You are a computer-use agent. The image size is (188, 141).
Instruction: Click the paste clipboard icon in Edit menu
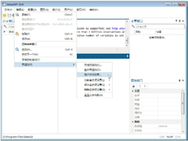click(x=17, y=34)
